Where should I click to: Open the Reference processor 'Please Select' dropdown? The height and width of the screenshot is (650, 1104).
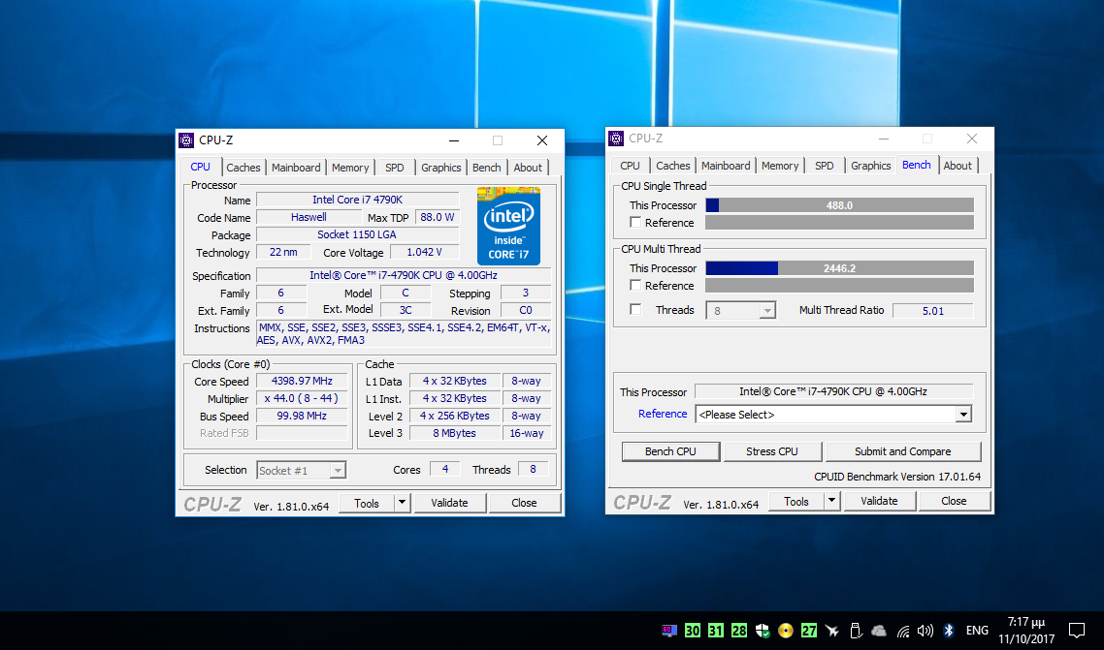(x=833, y=415)
